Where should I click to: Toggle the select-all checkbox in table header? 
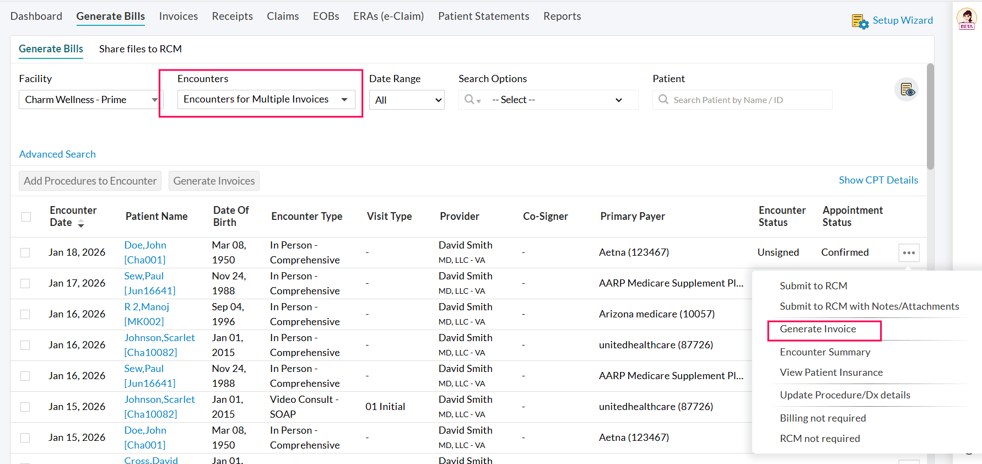click(26, 217)
